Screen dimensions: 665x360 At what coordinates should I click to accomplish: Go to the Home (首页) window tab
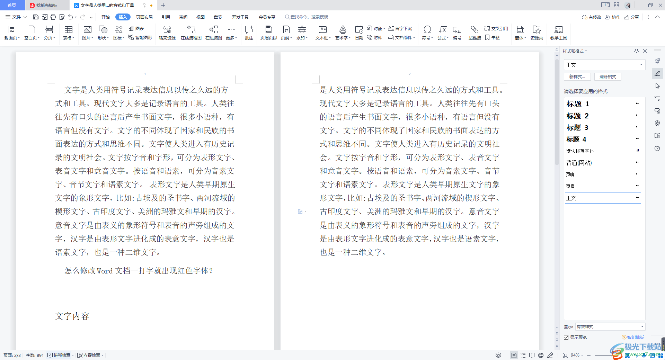(12, 5)
